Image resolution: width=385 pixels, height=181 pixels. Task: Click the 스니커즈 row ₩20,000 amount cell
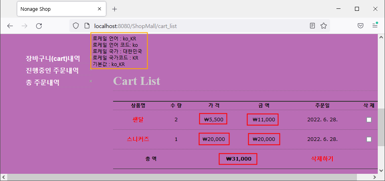(264, 139)
